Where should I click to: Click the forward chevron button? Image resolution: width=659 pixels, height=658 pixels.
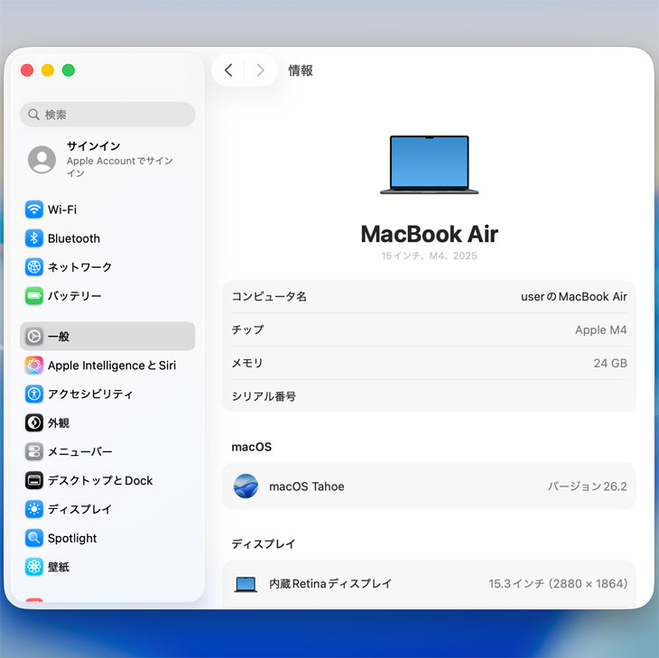tap(260, 70)
